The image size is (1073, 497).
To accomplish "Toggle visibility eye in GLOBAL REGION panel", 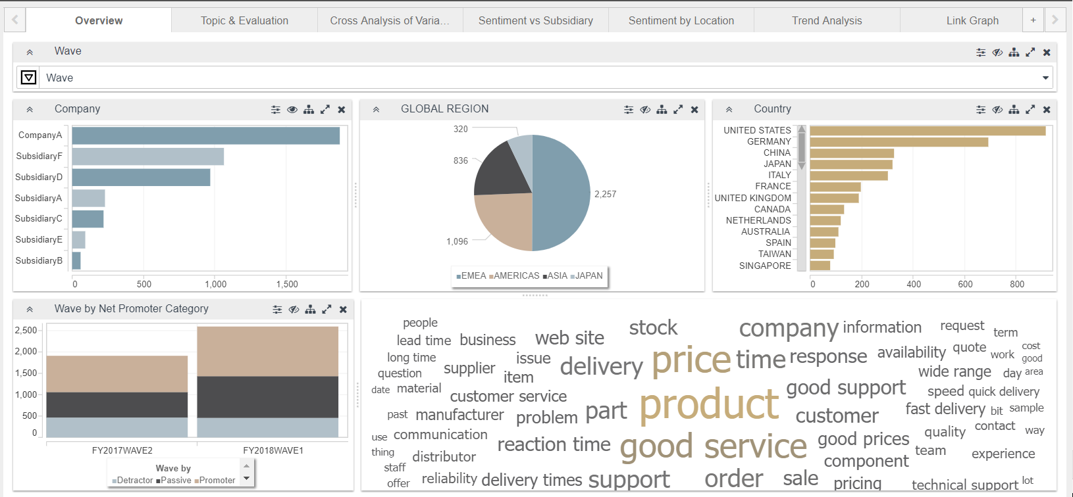I will (645, 110).
